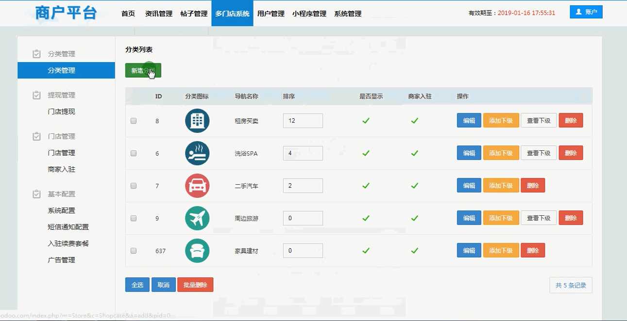Toggle the 是否显示 checkmark for 周边旅游
The height and width of the screenshot is (321, 627).
click(366, 218)
